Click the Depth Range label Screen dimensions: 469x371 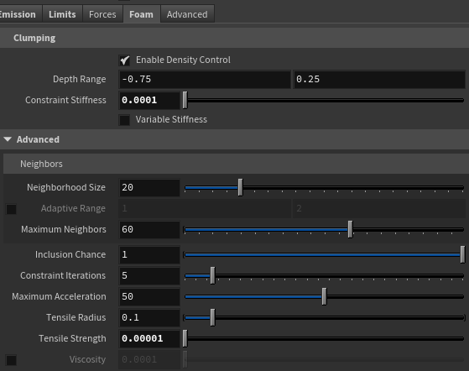(79, 79)
